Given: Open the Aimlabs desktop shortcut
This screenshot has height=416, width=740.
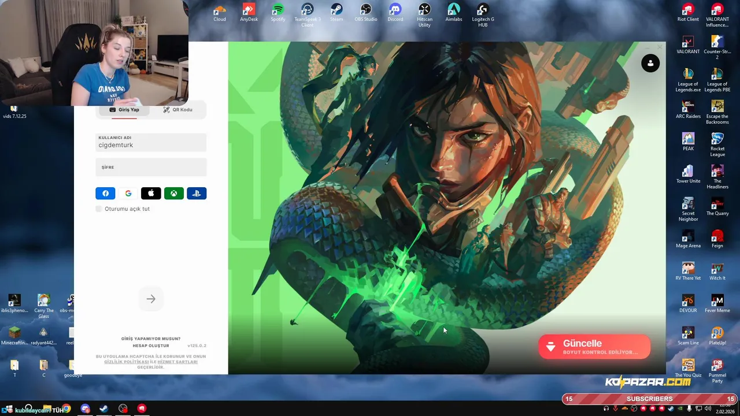Looking at the screenshot, I should click(x=454, y=13).
